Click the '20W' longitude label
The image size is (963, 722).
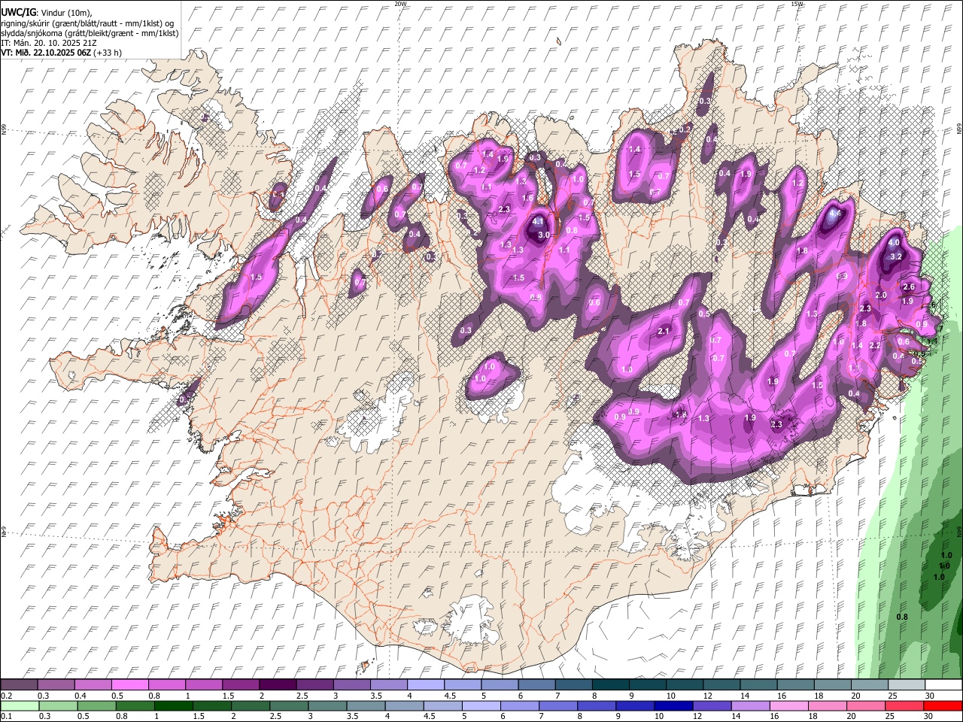point(400,4)
